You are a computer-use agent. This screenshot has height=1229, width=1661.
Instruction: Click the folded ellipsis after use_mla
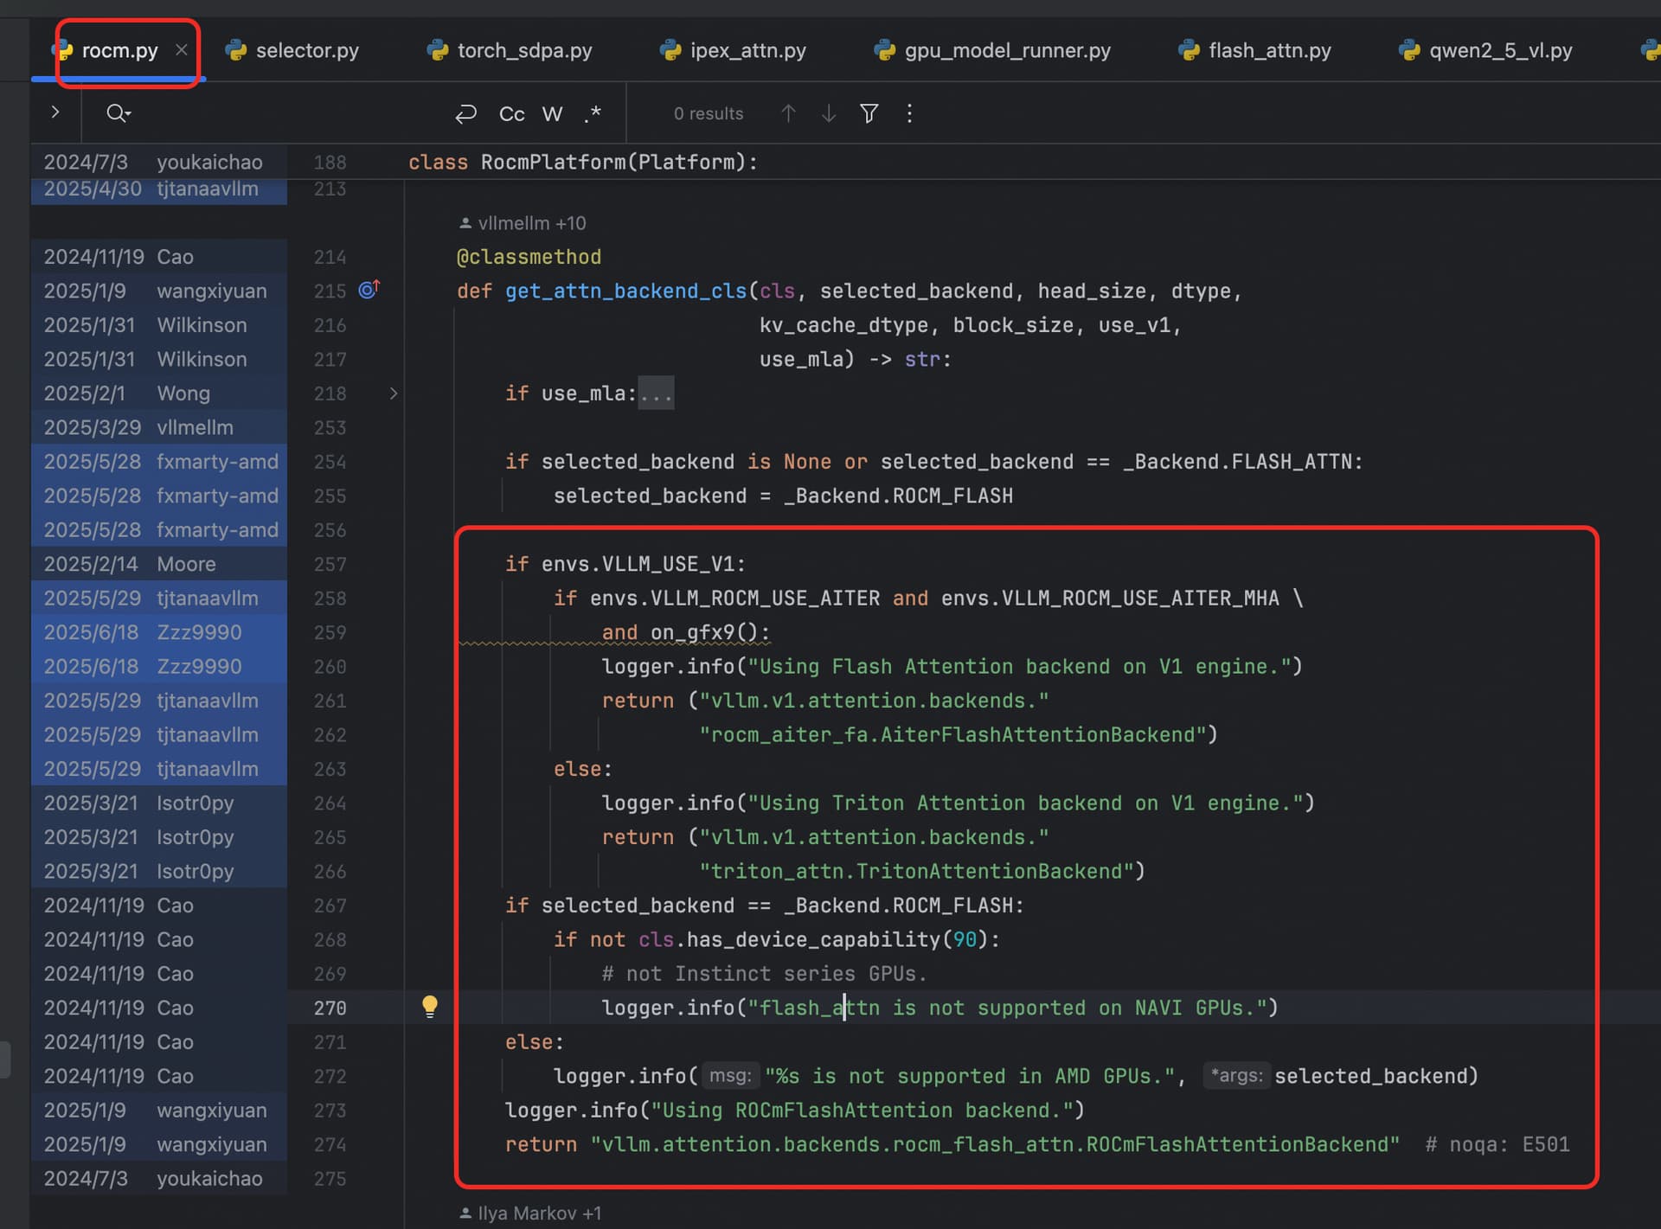pyautogui.click(x=656, y=394)
